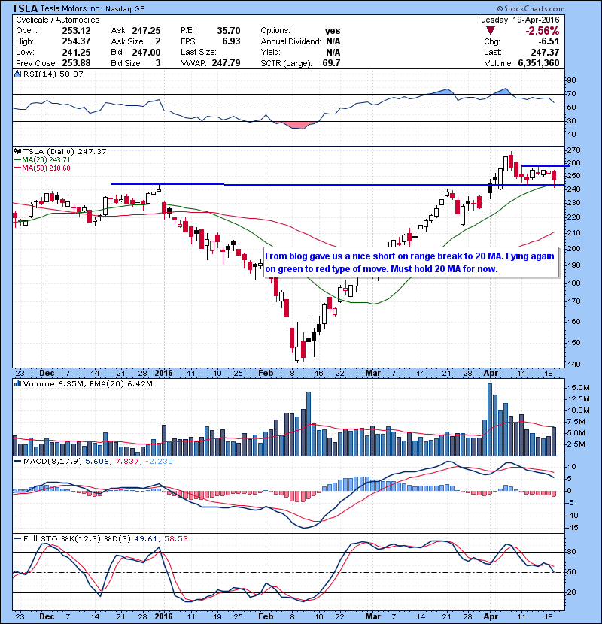
Task: Click the RSI value 58.07
Action: point(72,74)
